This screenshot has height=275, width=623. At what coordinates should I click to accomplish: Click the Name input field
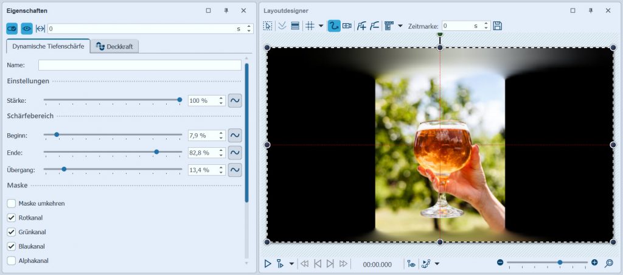tap(139, 65)
